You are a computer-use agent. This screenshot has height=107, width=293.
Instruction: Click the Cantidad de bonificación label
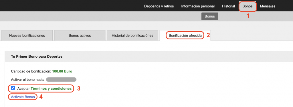[x=31, y=71]
